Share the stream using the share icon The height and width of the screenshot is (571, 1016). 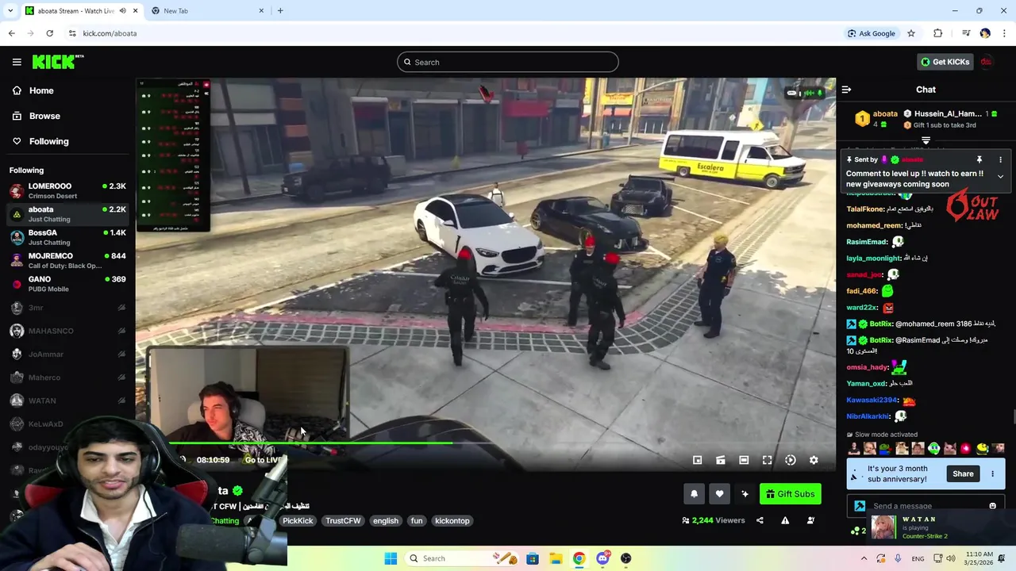pos(760,521)
